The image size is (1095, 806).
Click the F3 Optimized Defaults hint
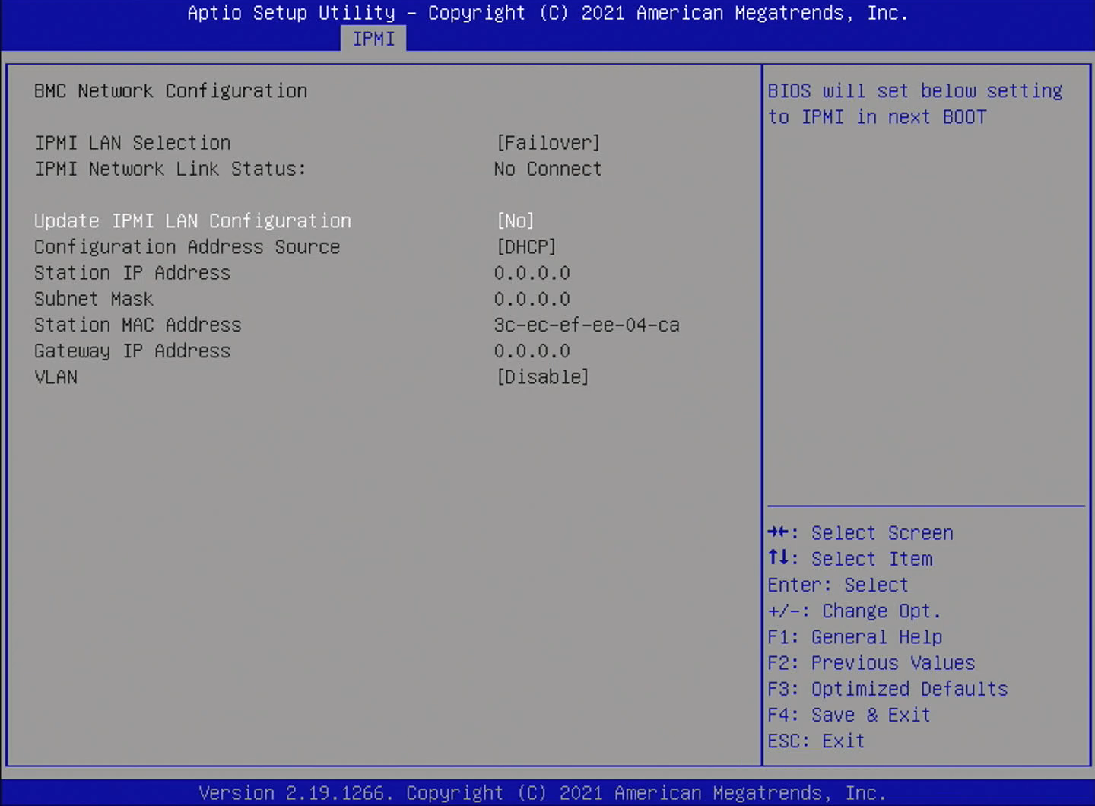coord(887,689)
